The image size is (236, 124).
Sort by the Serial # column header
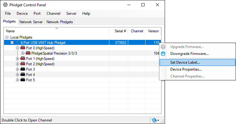pos(118,31)
